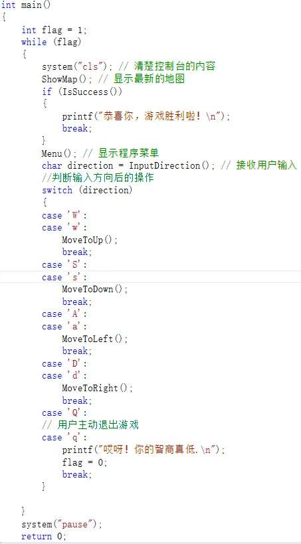Click the 'while (flag)' loop statement
The image size is (301, 544).
pyautogui.click(x=51, y=42)
